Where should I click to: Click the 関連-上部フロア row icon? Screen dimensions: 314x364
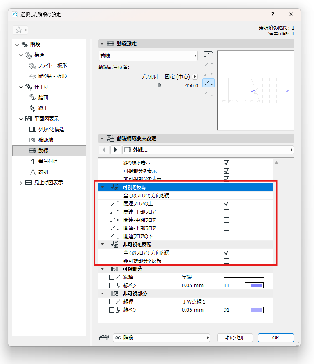coord(114,212)
